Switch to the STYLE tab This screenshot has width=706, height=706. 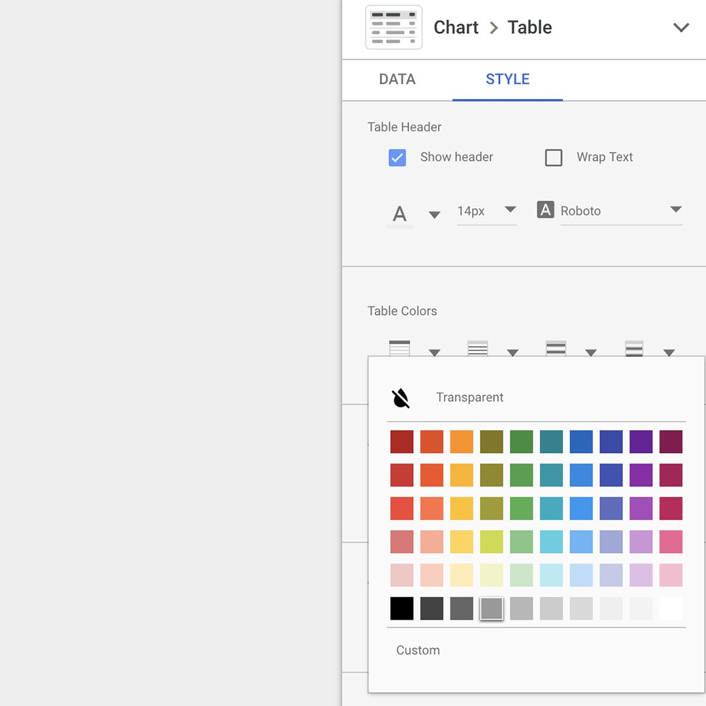507,79
